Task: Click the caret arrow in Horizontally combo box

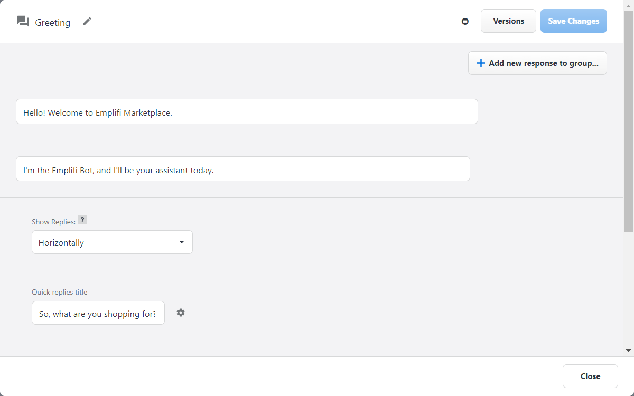Action: [182, 242]
